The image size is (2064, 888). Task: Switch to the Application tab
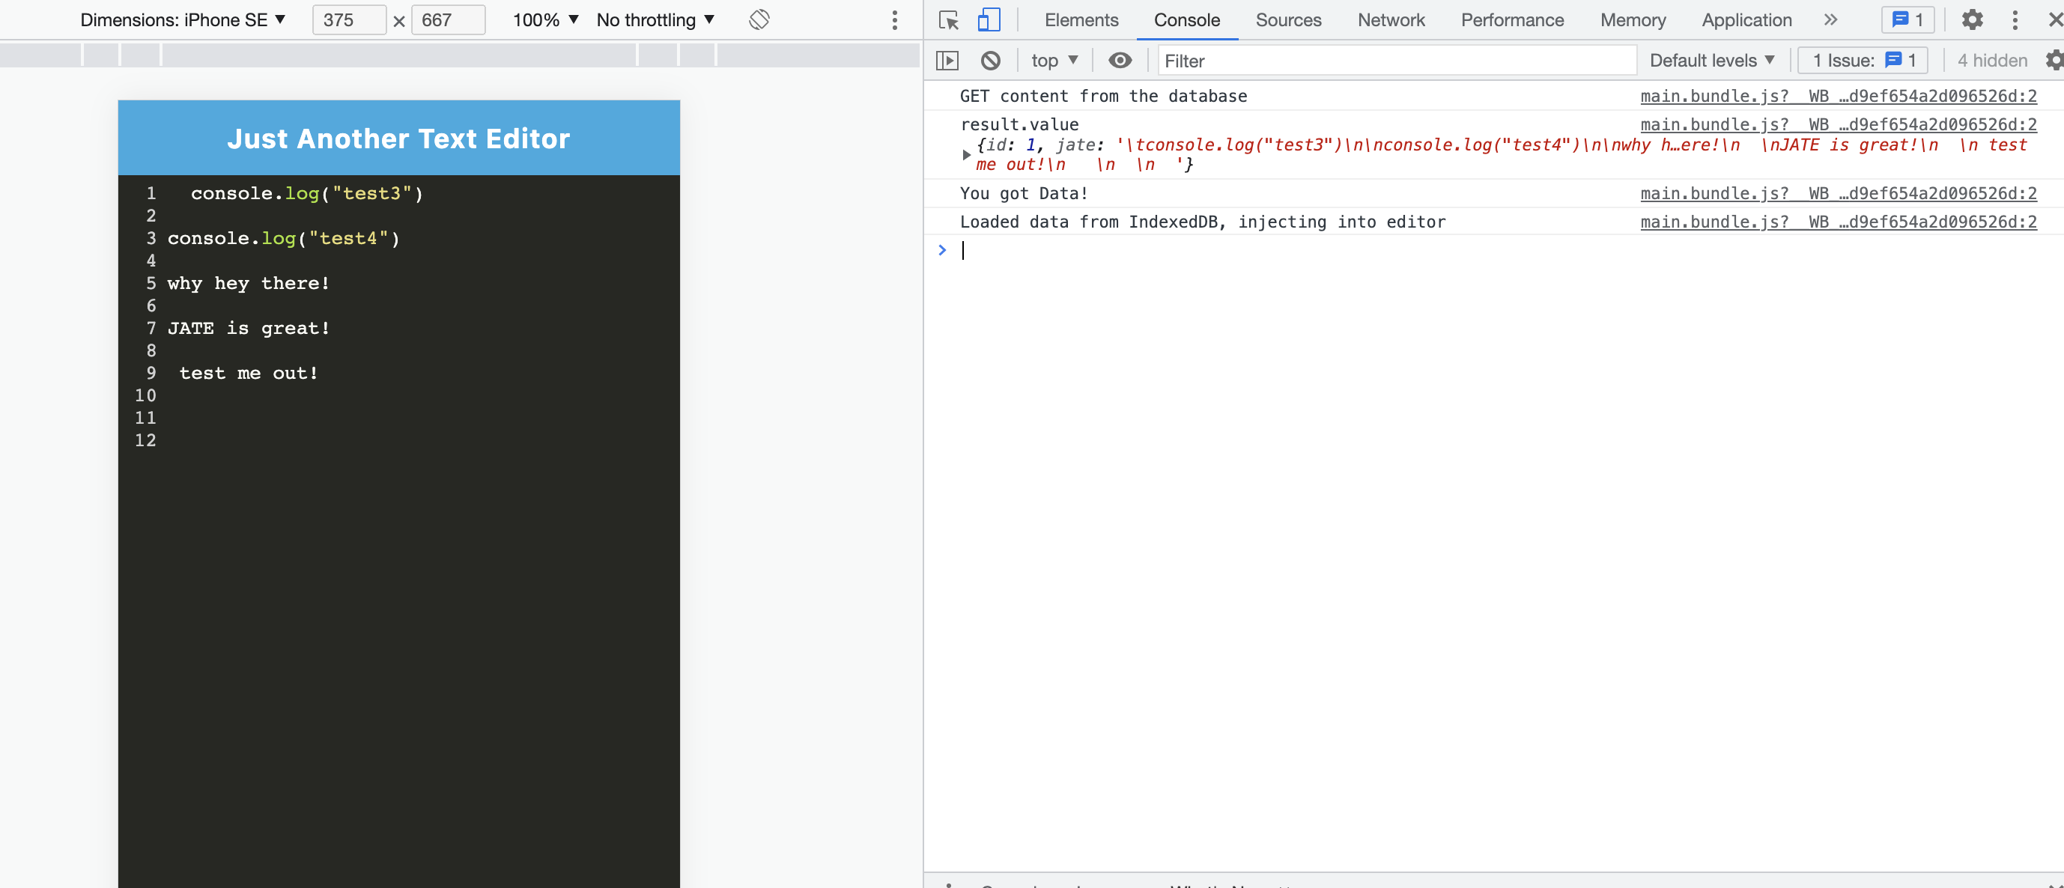1746,20
